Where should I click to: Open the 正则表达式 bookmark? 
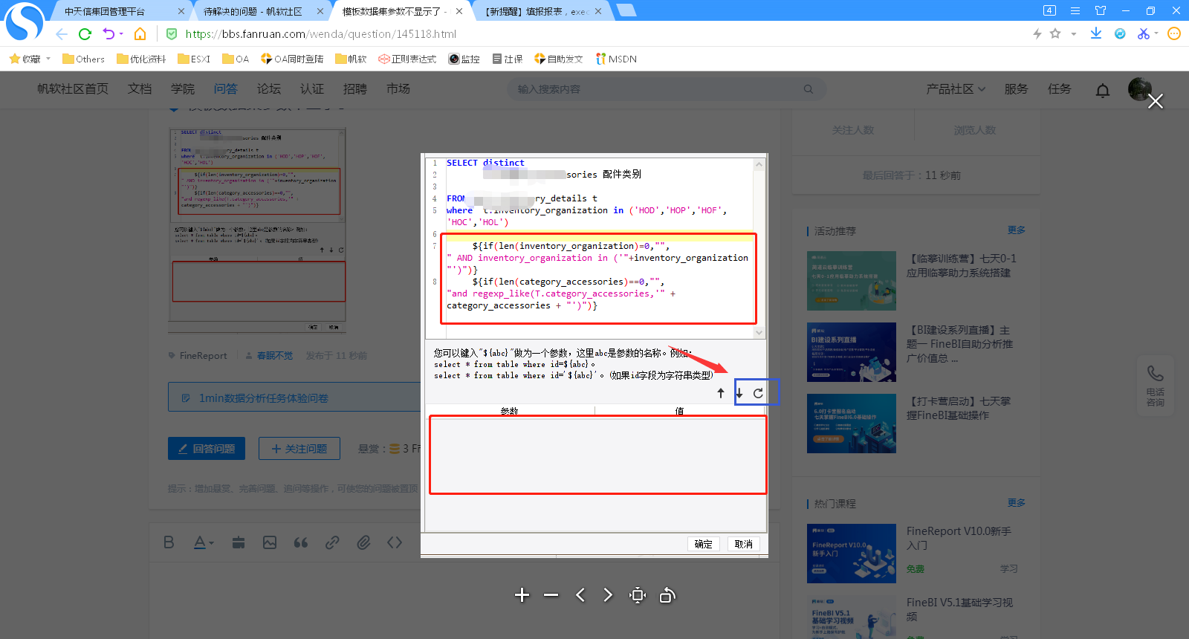(x=407, y=59)
